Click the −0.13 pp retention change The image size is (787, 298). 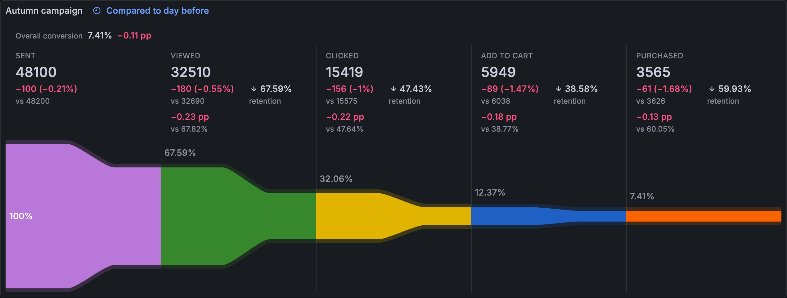click(654, 117)
